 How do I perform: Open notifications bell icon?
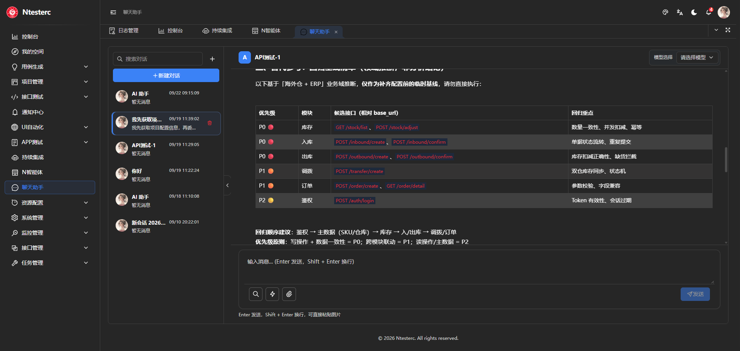click(x=708, y=12)
